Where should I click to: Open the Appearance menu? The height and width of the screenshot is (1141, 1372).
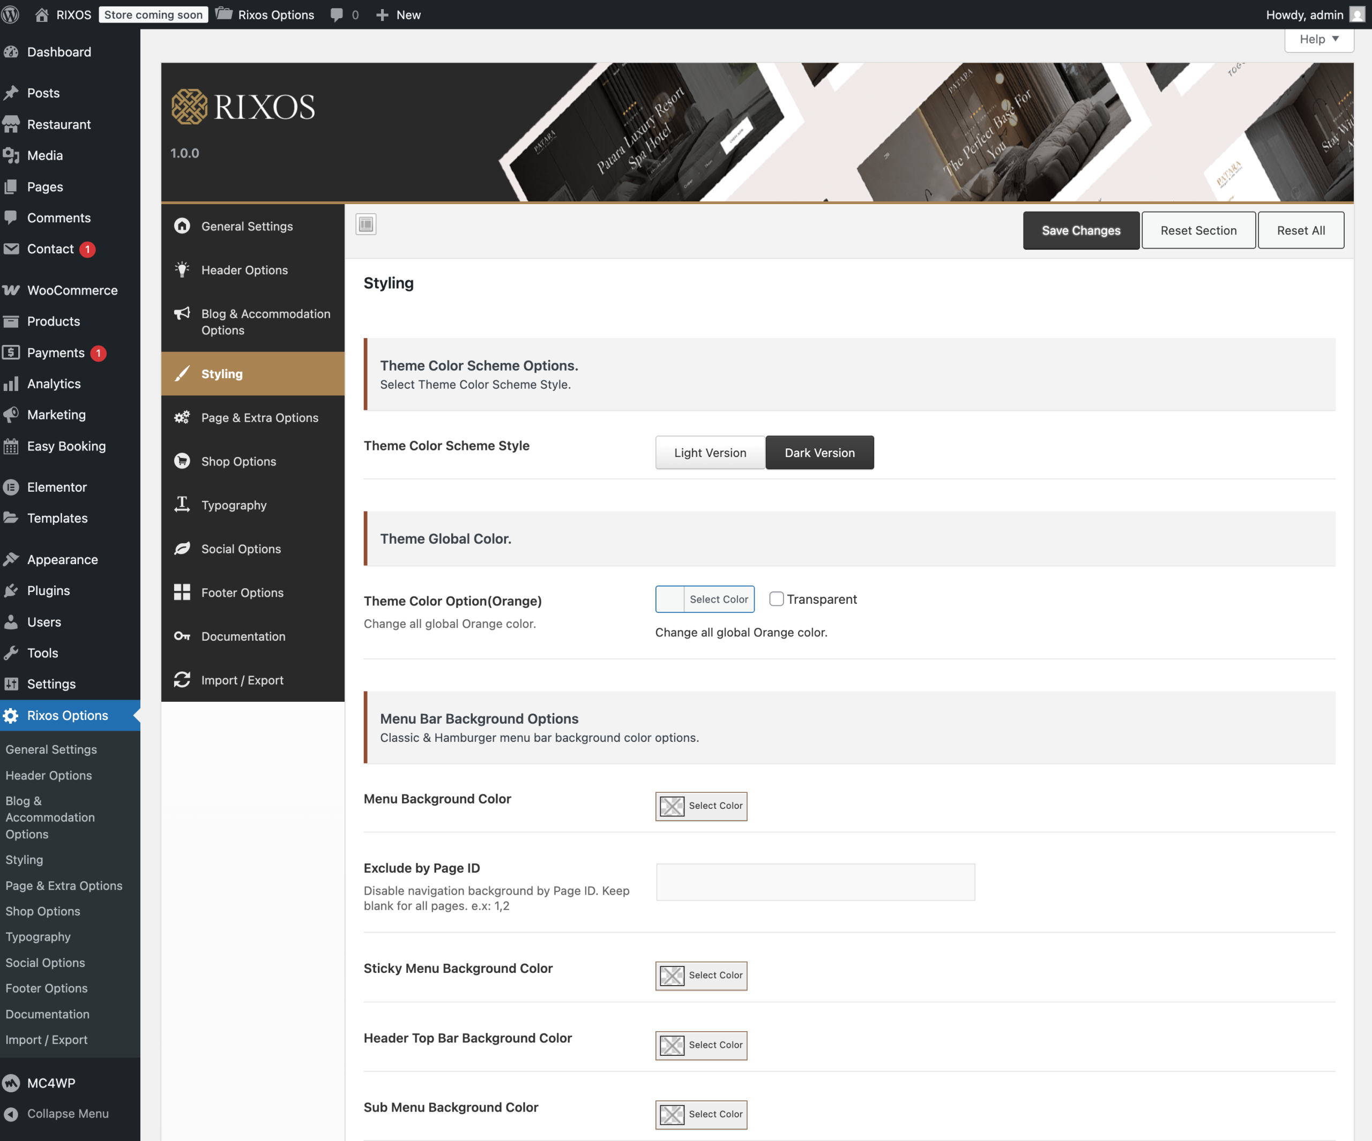coord(70,559)
